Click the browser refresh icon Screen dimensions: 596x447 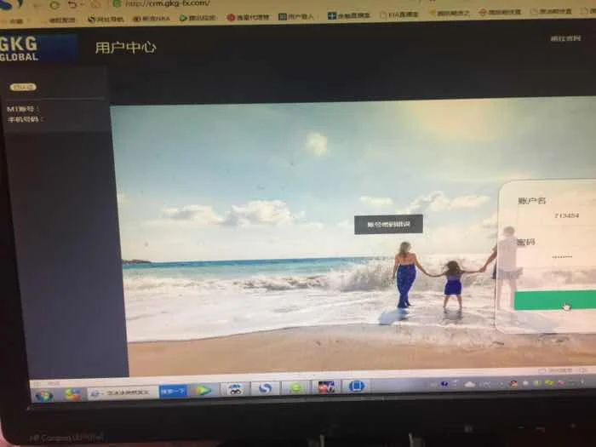(x=54, y=4)
